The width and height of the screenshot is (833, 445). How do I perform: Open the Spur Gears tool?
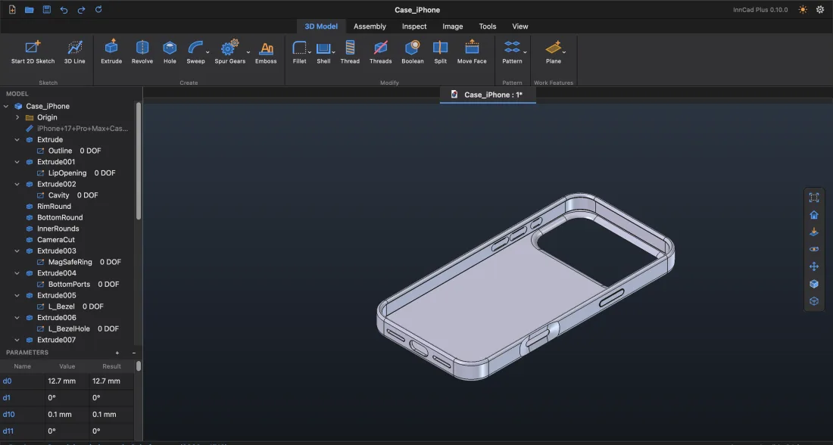229,52
